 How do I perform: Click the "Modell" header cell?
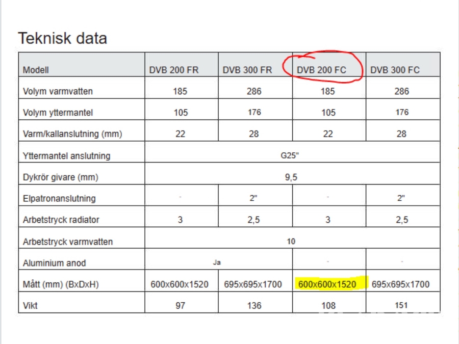(x=36, y=70)
